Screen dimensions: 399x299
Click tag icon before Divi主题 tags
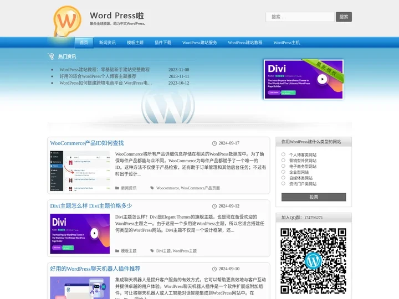(x=152, y=251)
